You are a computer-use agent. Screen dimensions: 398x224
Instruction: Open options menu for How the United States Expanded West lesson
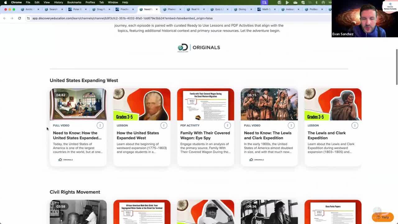point(164,125)
